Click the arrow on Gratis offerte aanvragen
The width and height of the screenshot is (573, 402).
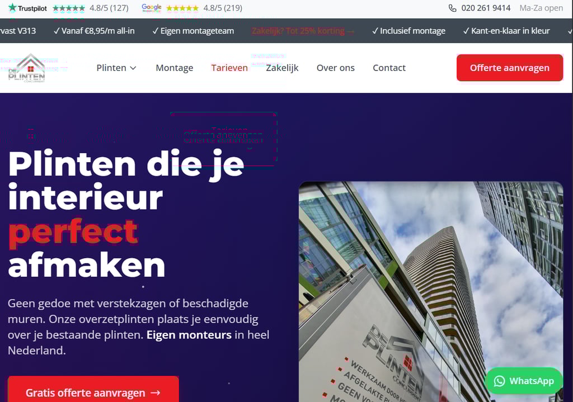pyautogui.click(x=156, y=393)
